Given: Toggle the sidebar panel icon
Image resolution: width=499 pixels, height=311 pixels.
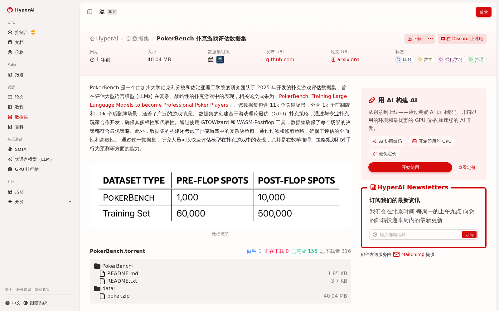Looking at the screenshot, I should 90,12.
